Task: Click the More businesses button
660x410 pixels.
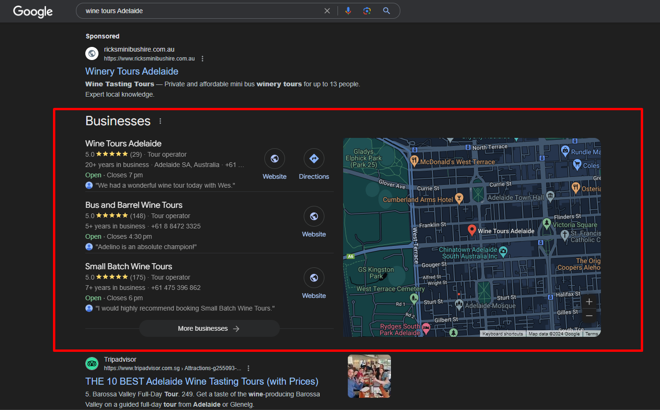Action: tap(209, 328)
